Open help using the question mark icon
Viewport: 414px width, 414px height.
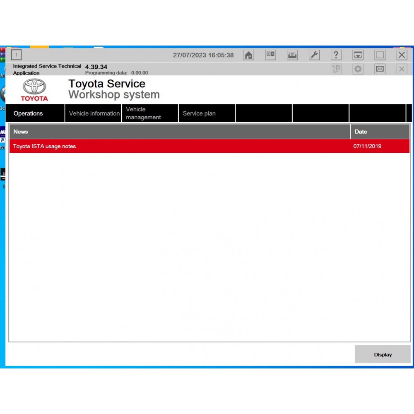(x=336, y=55)
